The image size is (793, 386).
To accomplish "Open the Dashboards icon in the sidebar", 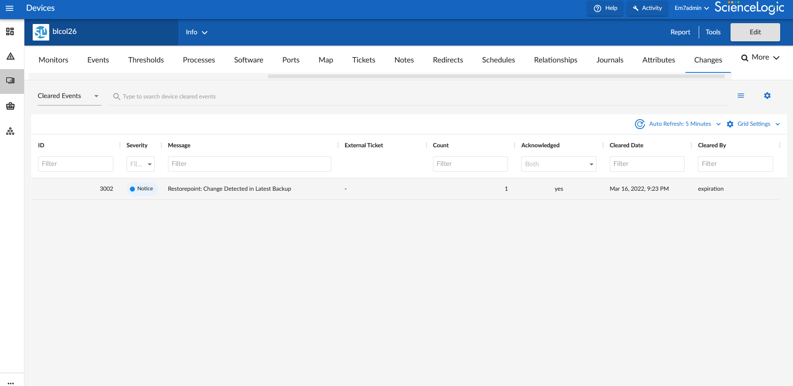I will tap(10, 31).
